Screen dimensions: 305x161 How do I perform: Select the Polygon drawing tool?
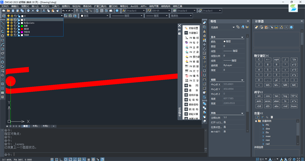(3, 36)
